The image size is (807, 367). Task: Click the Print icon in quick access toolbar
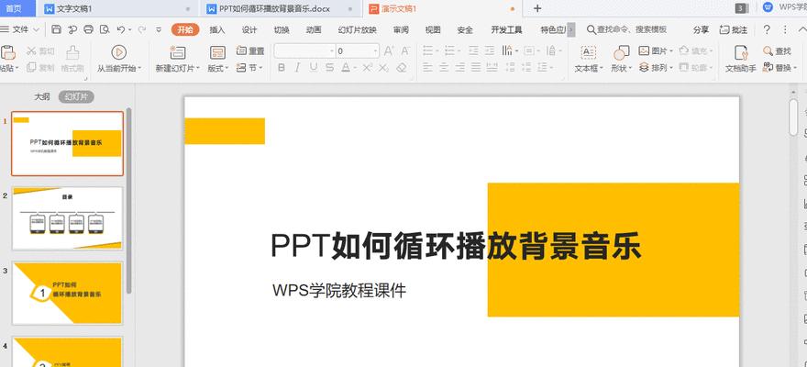(89, 30)
